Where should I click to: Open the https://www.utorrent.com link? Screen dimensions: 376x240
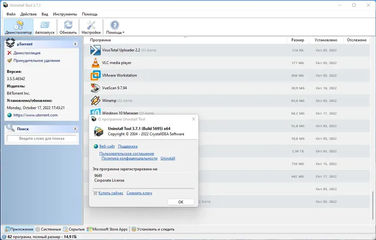coord(36,115)
